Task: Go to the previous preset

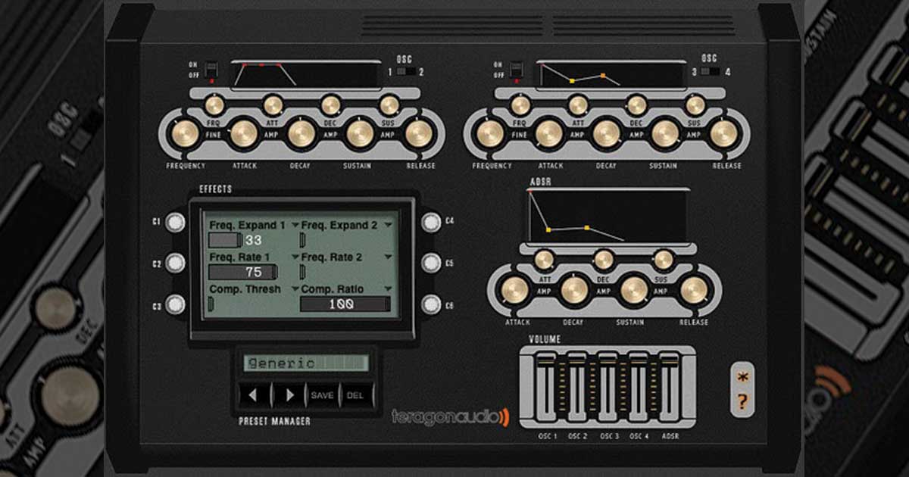Action: tap(254, 394)
